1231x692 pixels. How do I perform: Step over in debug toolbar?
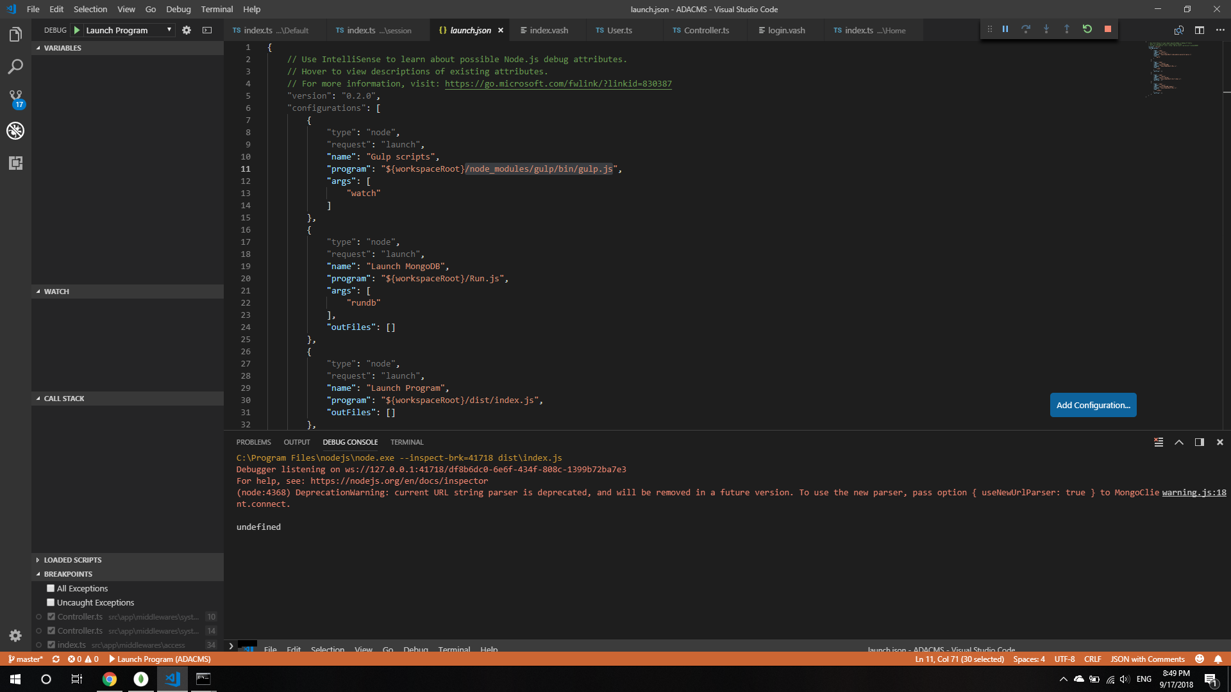tap(1026, 29)
